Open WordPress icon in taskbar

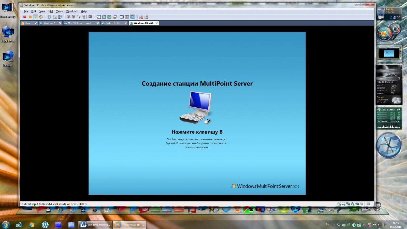coord(45,225)
